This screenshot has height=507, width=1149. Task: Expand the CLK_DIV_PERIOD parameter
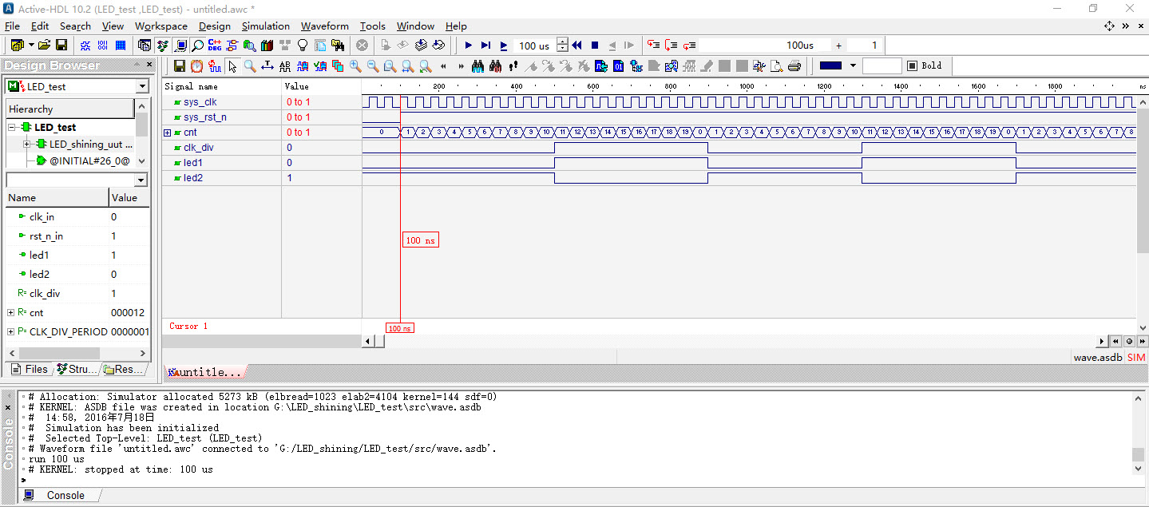tap(10, 331)
